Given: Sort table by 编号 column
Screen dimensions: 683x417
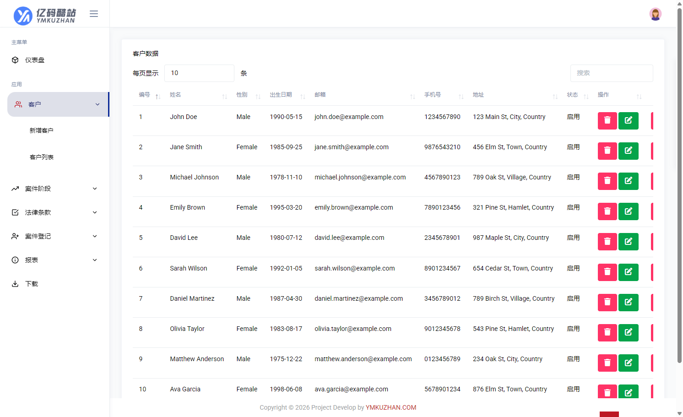Looking at the screenshot, I should click(x=148, y=95).
